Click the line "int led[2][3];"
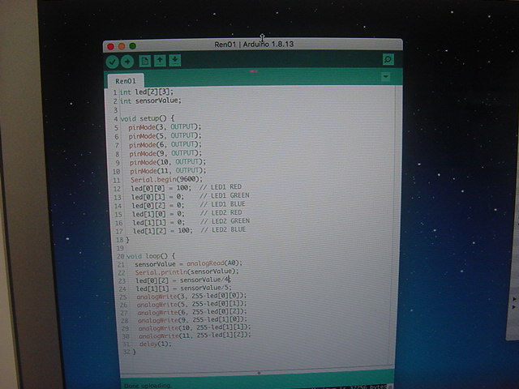The image size is (519, 389). 146,92
